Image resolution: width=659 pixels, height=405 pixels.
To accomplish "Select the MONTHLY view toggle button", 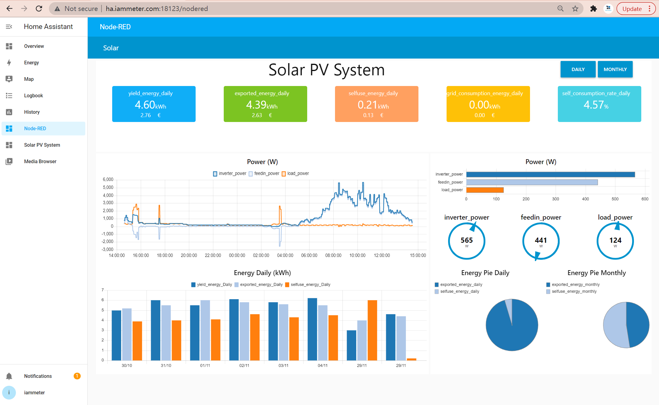I will coord(615,69).
